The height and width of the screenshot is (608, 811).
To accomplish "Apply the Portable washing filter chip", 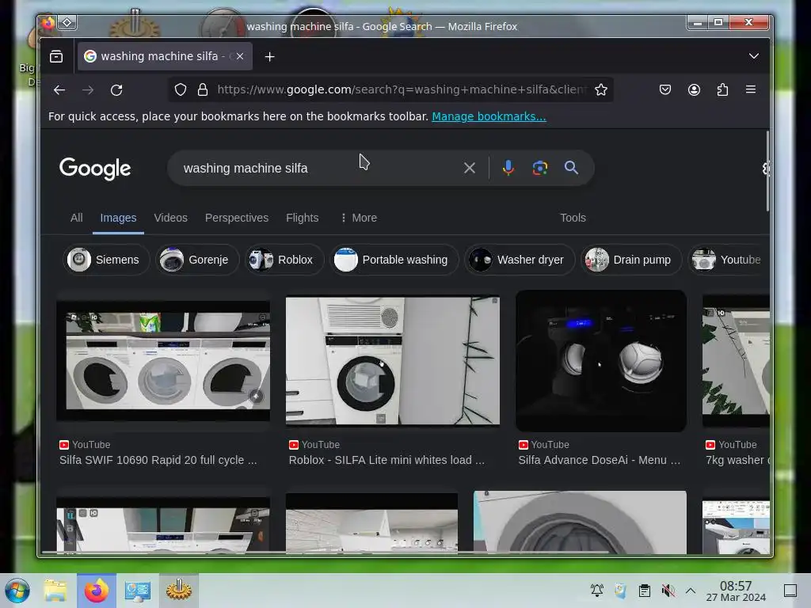I will [394, 260].
